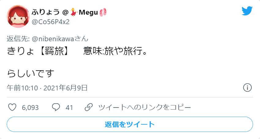Click the chain link icon
260x139 pixels.
(x=88, y=107)
